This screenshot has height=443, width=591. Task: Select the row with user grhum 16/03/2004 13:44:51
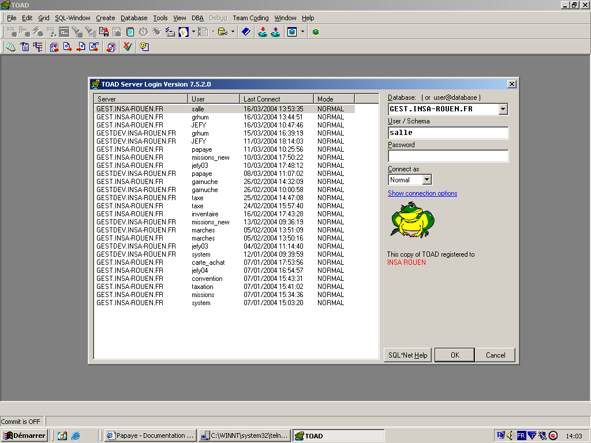(x=225, y=117)
